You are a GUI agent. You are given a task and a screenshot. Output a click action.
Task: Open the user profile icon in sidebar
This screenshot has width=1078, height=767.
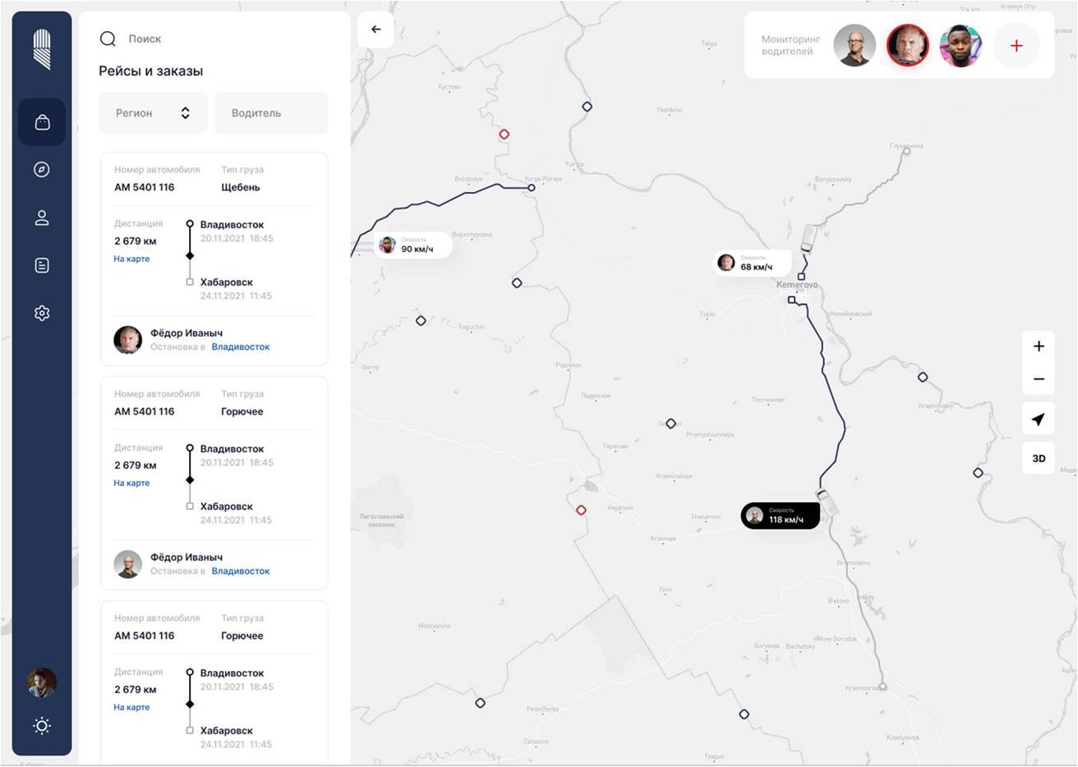(x=42, y=218)
